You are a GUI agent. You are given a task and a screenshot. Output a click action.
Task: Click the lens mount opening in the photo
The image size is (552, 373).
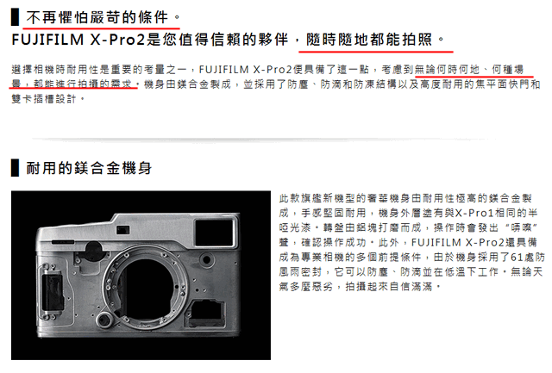click(x=146, y=285)
